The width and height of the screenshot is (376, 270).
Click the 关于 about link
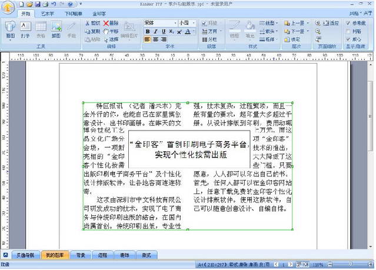pyautogui.click(x=367, y=14)
